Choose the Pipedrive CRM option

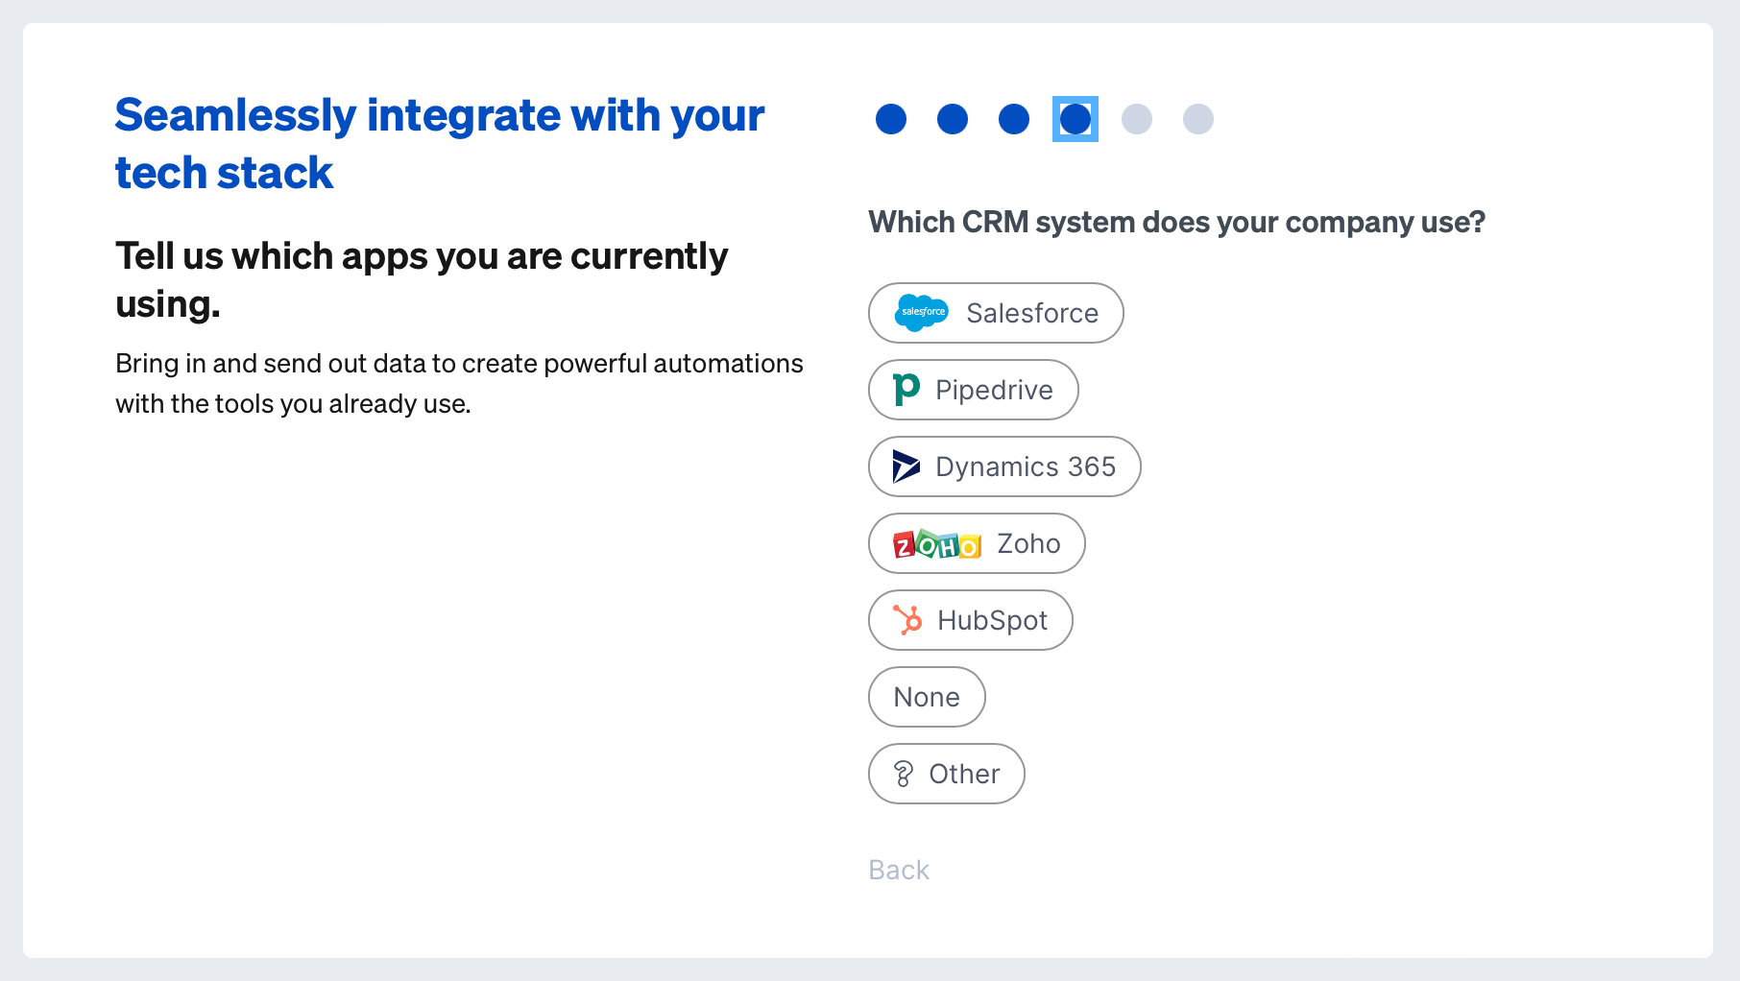click(974, 390)
